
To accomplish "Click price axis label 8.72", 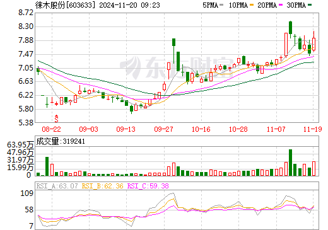I will click(26, 13).
